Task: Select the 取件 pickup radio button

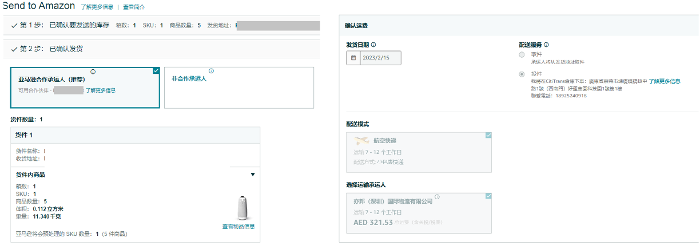Action: coord(522,55)
